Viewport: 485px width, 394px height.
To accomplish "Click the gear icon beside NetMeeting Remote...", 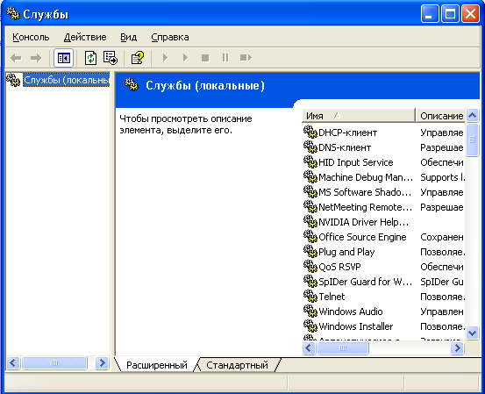I will [310, 206].
